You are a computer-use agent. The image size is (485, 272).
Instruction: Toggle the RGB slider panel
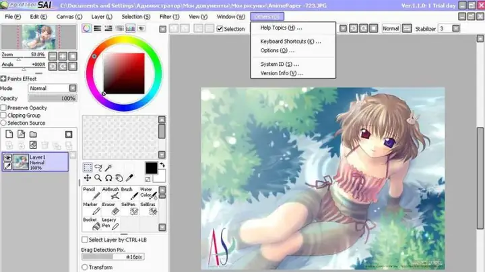click(98, 28)
